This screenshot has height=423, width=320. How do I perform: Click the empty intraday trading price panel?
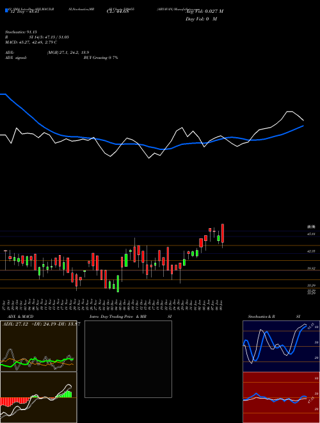click(x=128, y=359)
